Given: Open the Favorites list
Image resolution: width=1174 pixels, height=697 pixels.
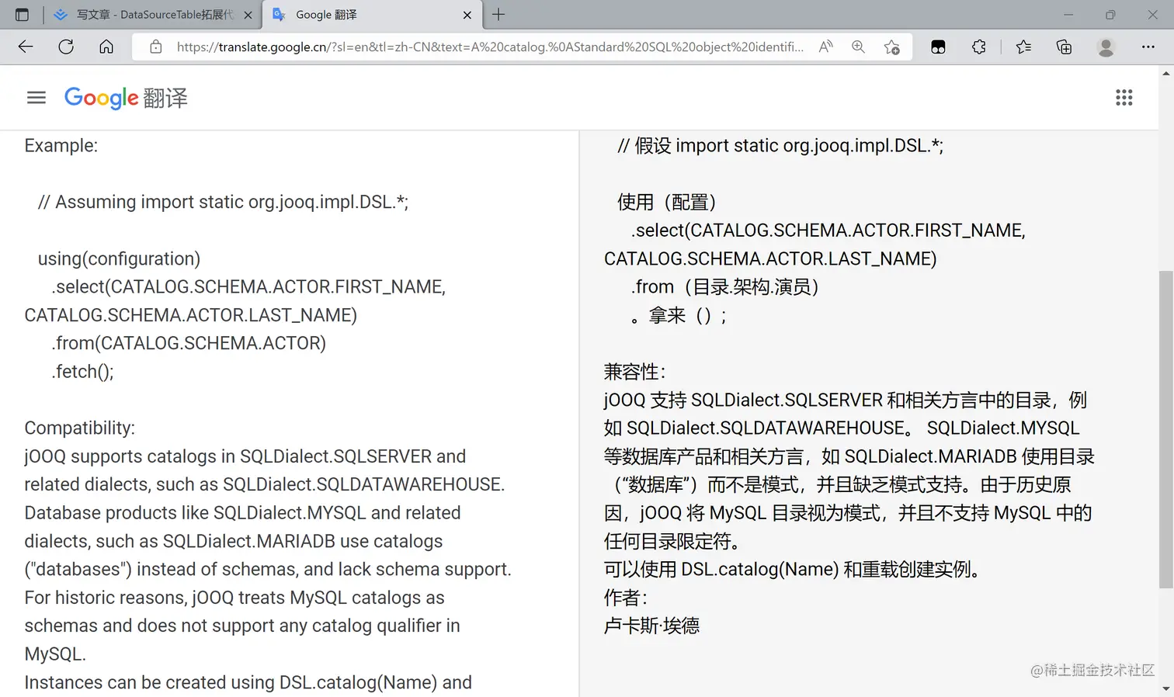Looking at the screenshot, I should (1023, 47).
